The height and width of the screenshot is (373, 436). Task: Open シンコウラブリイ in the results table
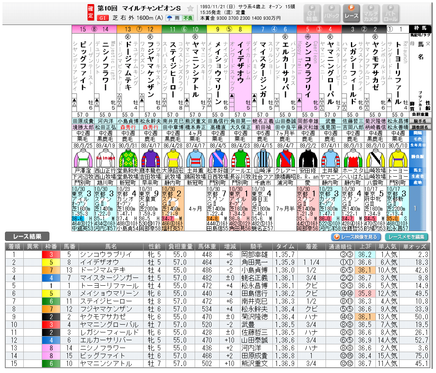click(x=106, y=254)
